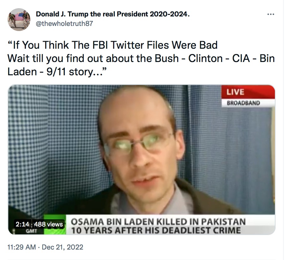Screen dimensions: 285x260
Task: Click the BROADBAND label under LIVE
Action: 243,103
